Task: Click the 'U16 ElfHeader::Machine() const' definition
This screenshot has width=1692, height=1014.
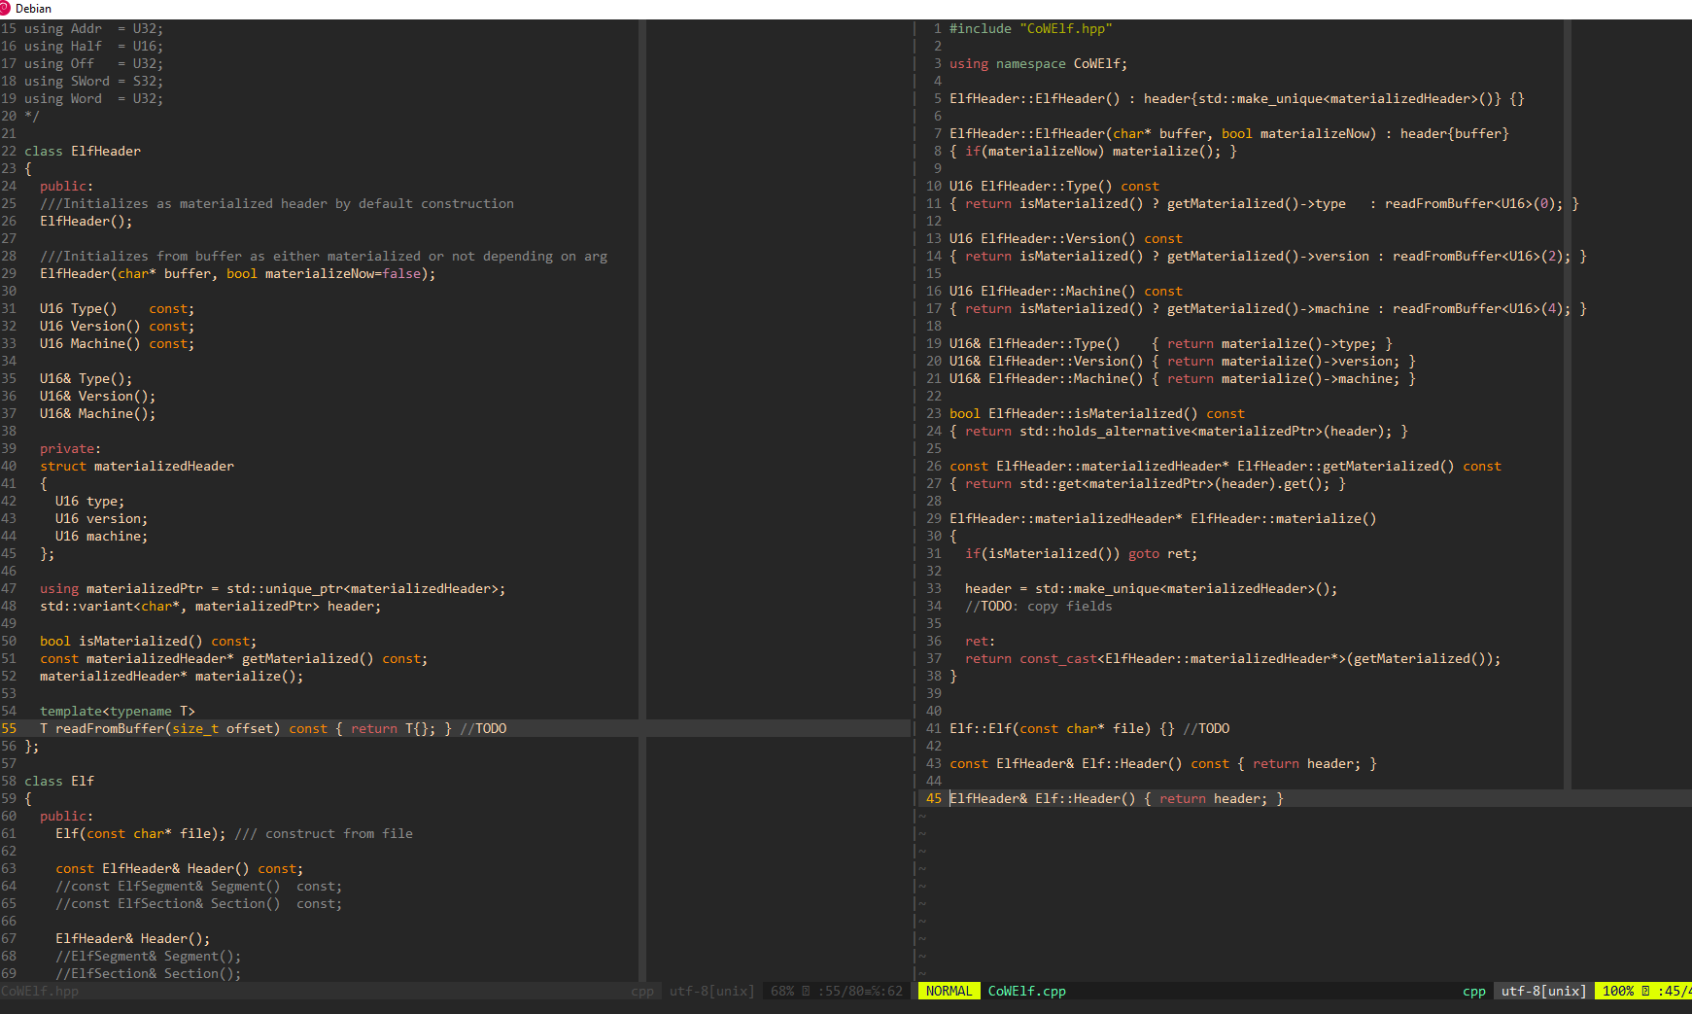Action: tap(1066, 291)
